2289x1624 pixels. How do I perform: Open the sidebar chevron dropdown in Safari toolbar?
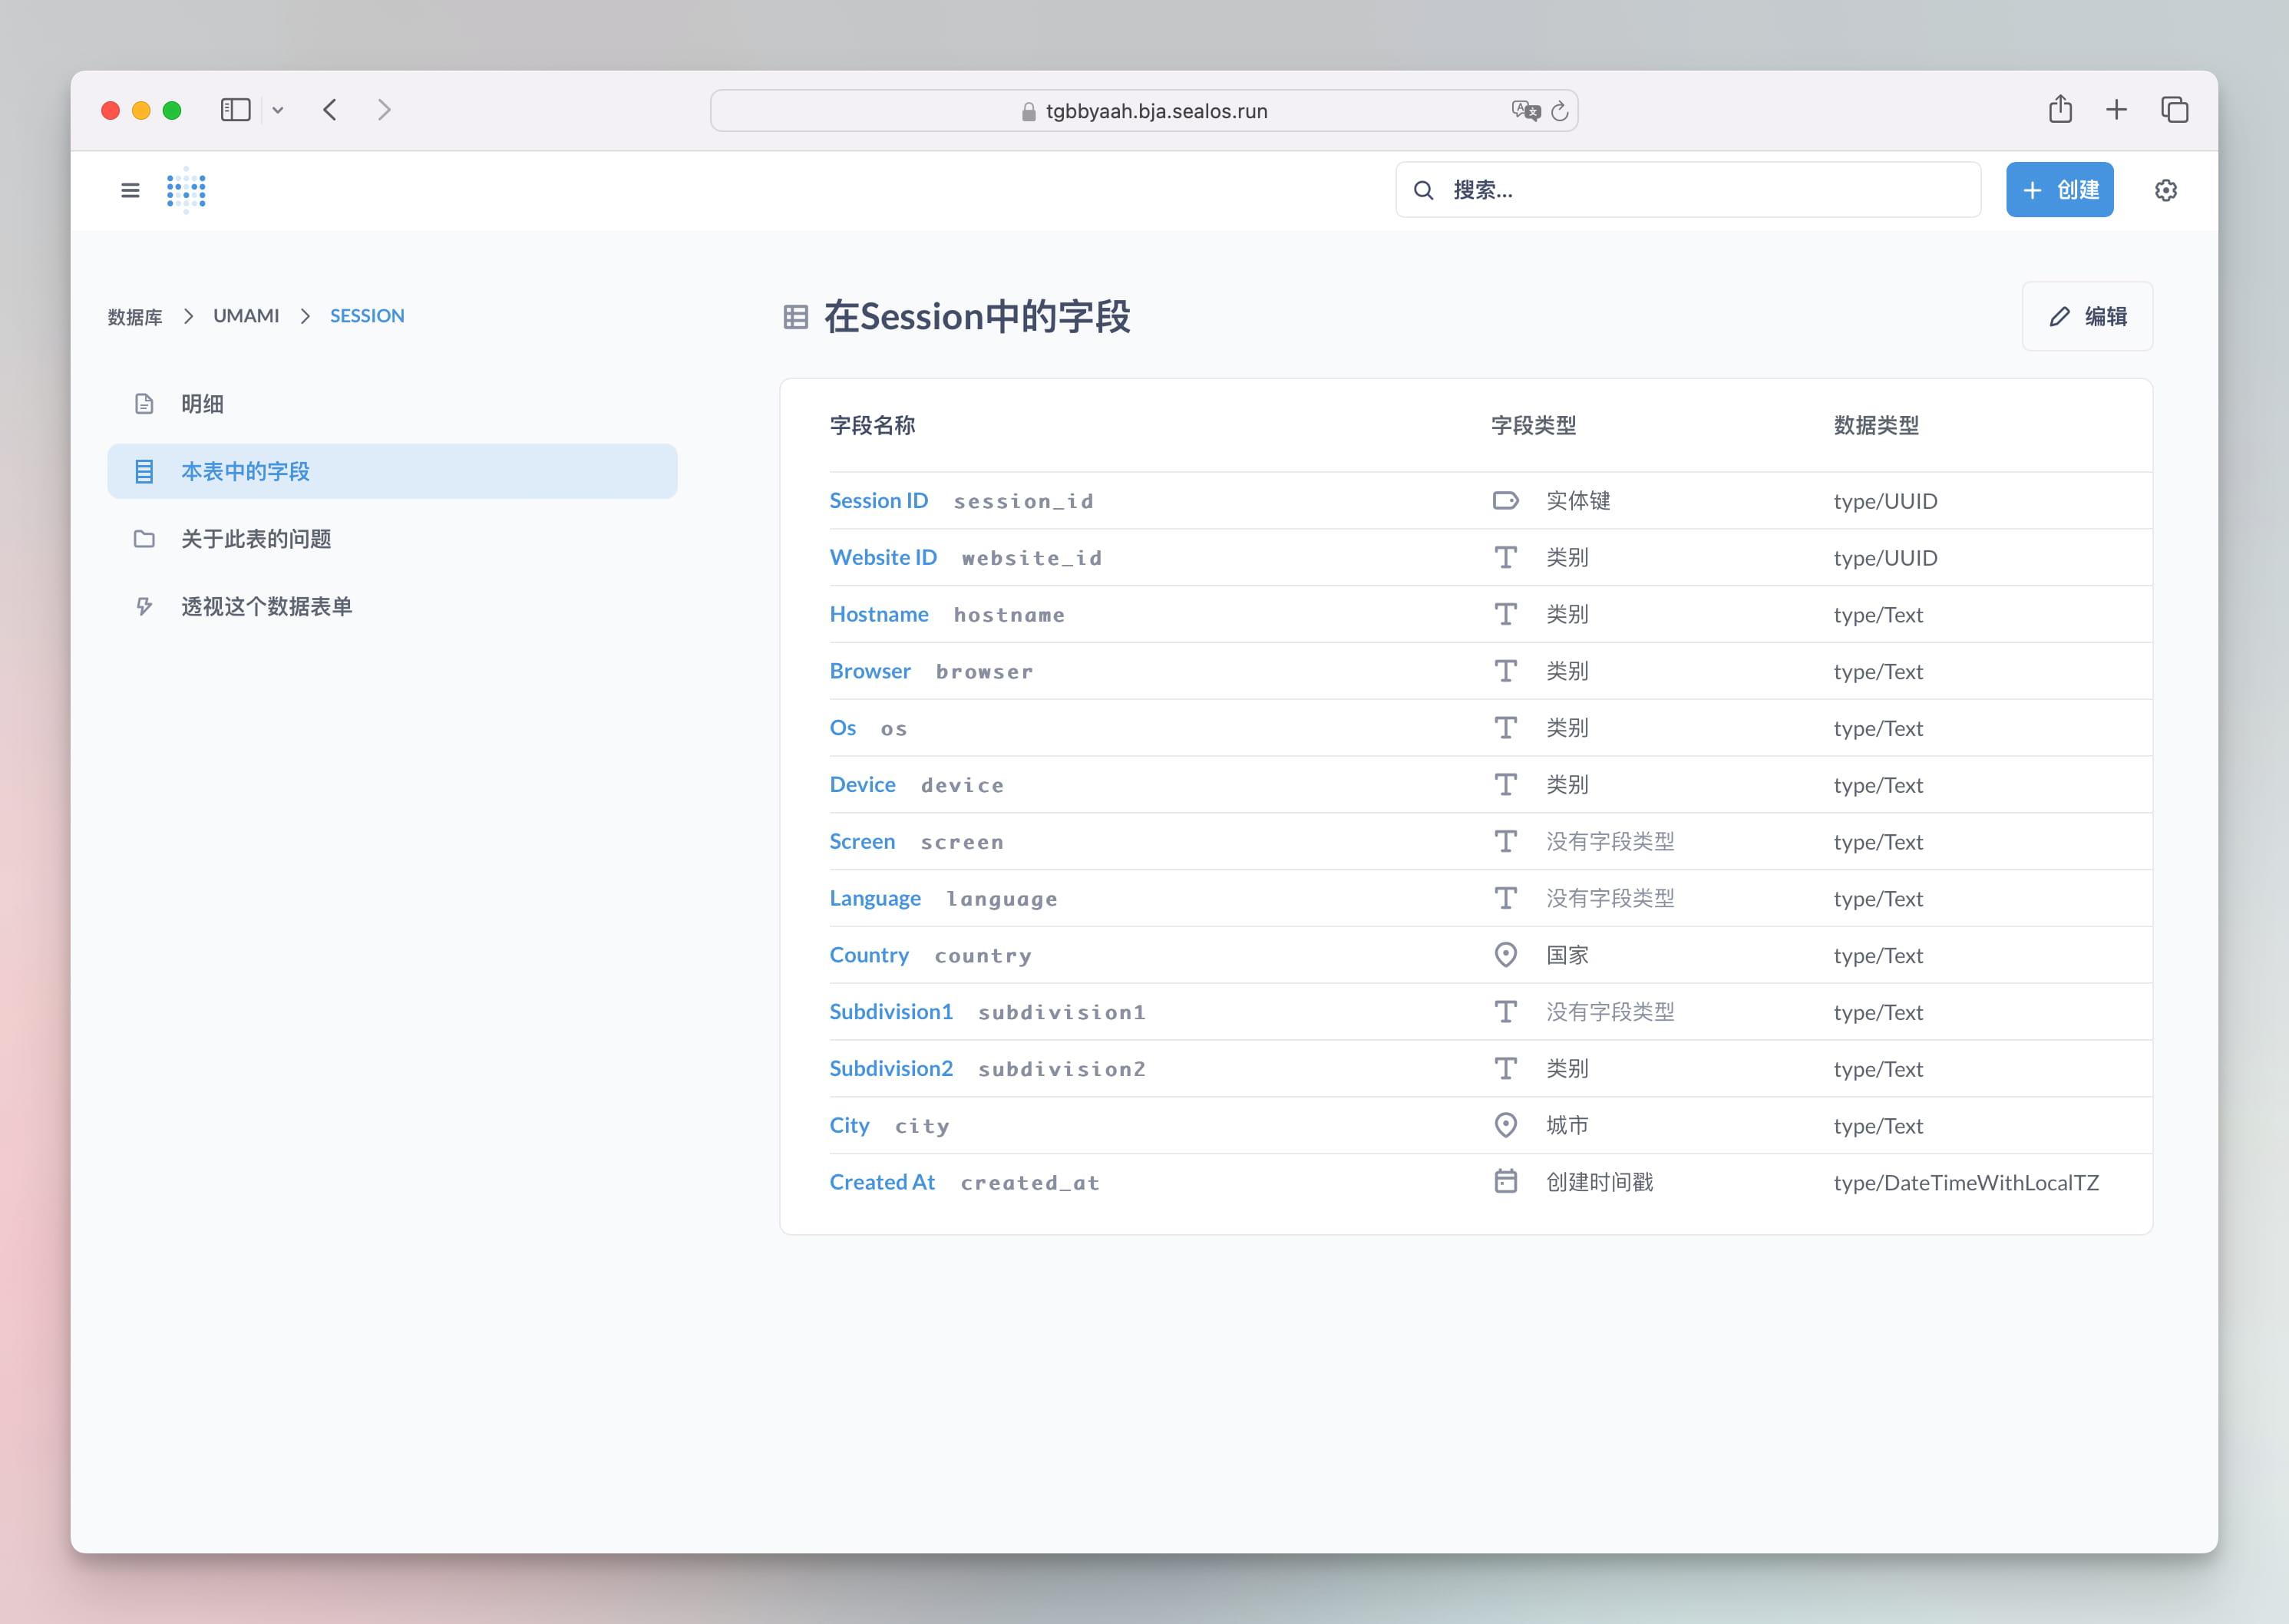point(278,110)
